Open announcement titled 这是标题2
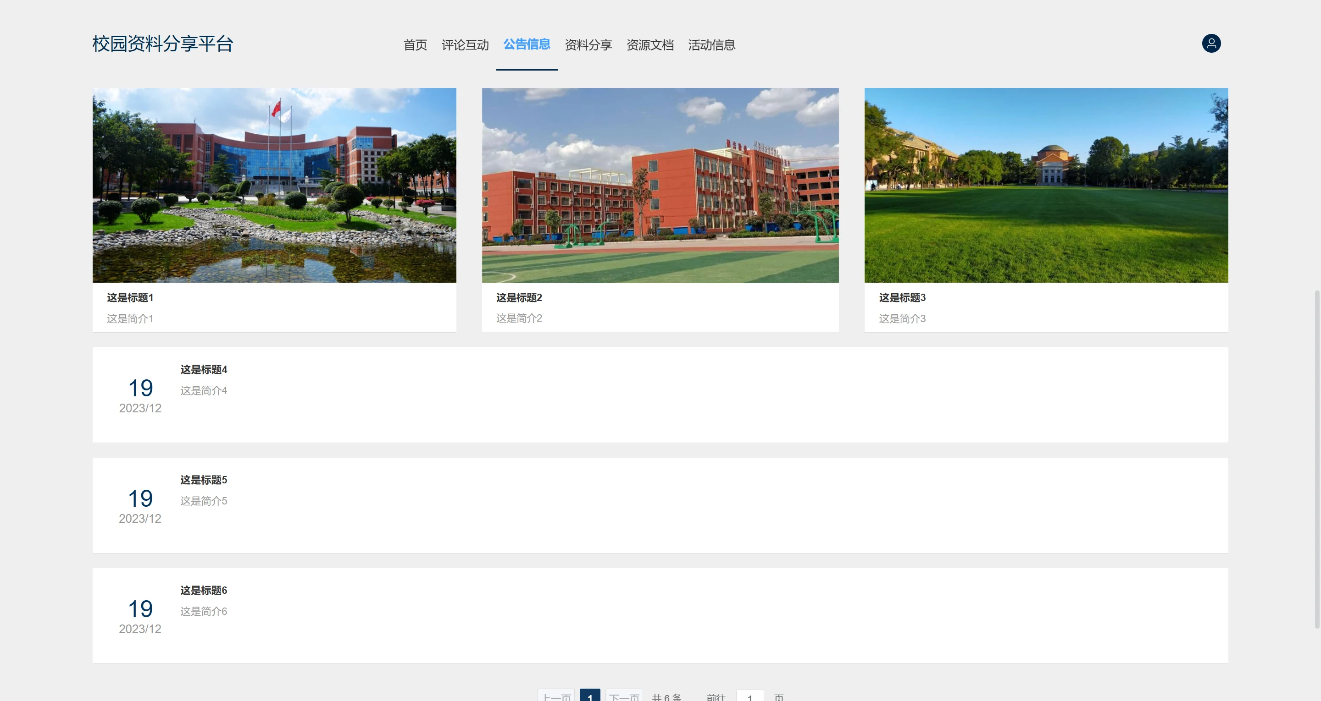The width and height of the screenshot is (1321, 701). 518,298
